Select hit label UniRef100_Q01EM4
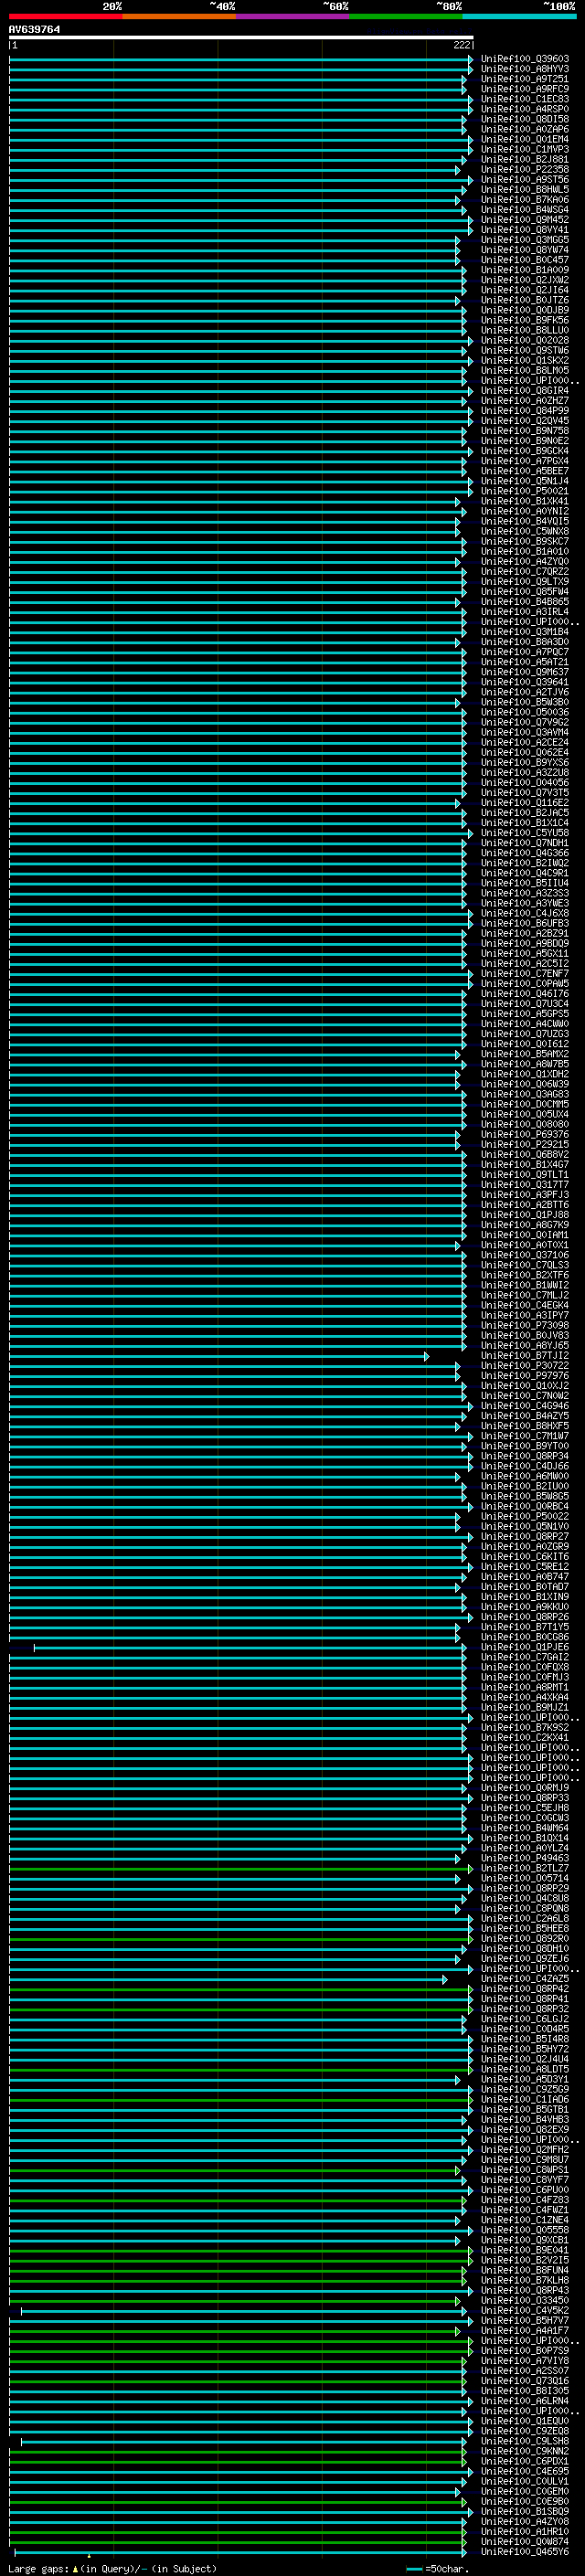 pyautogui.click(x=525, y=139)
